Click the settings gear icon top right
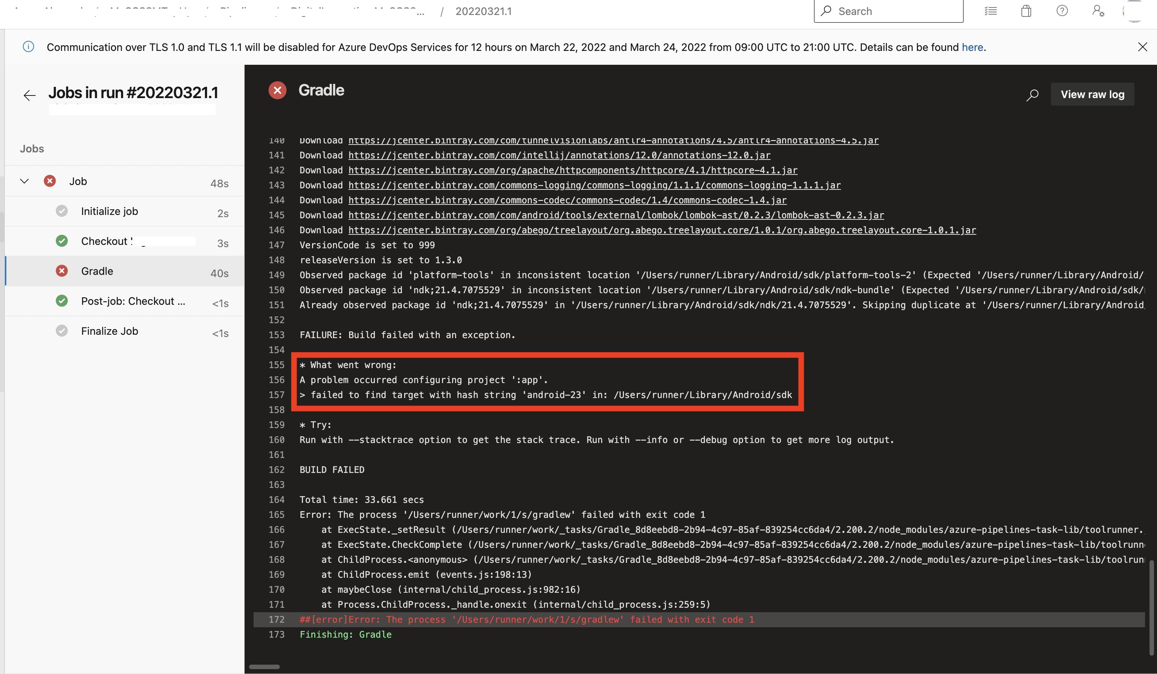Viewport: 1157px width, 674px height. pos(1097,11)
